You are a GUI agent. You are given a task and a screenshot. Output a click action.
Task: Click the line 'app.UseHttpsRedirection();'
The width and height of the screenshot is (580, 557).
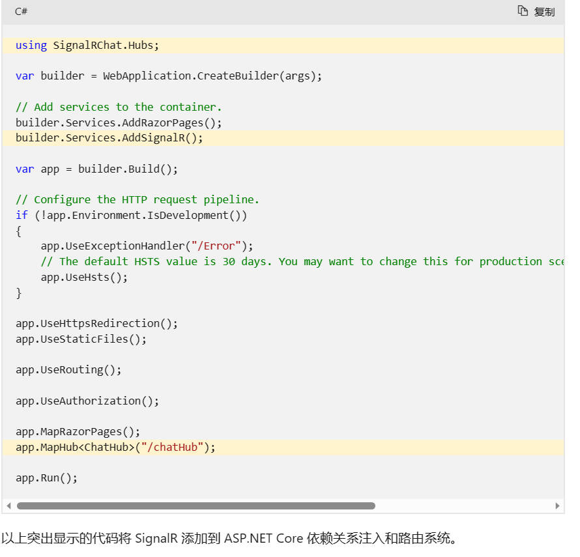[x=96, y=324]
